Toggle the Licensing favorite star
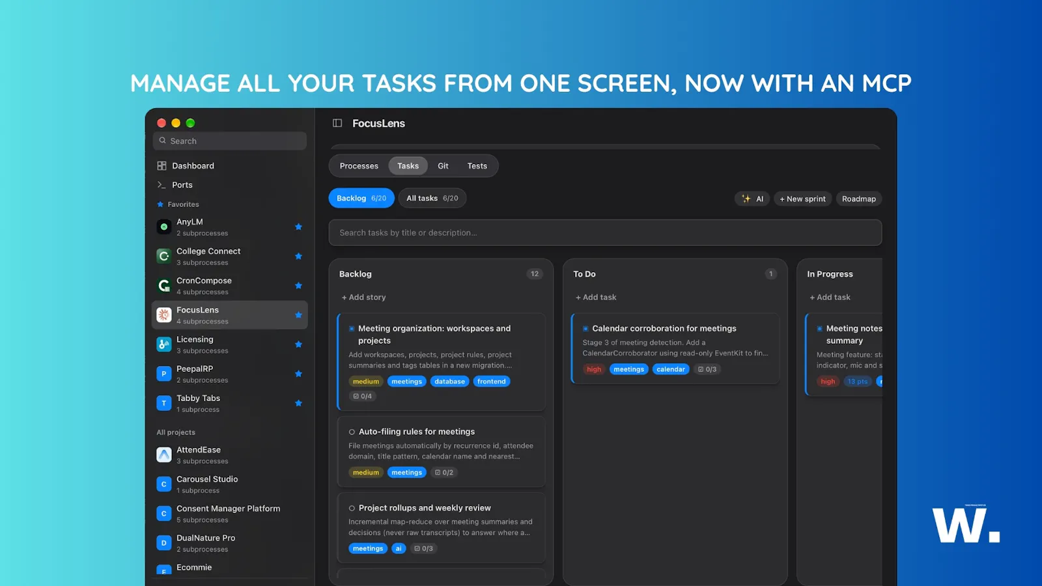Screen dimensions: 1042x586 (298, 344)
